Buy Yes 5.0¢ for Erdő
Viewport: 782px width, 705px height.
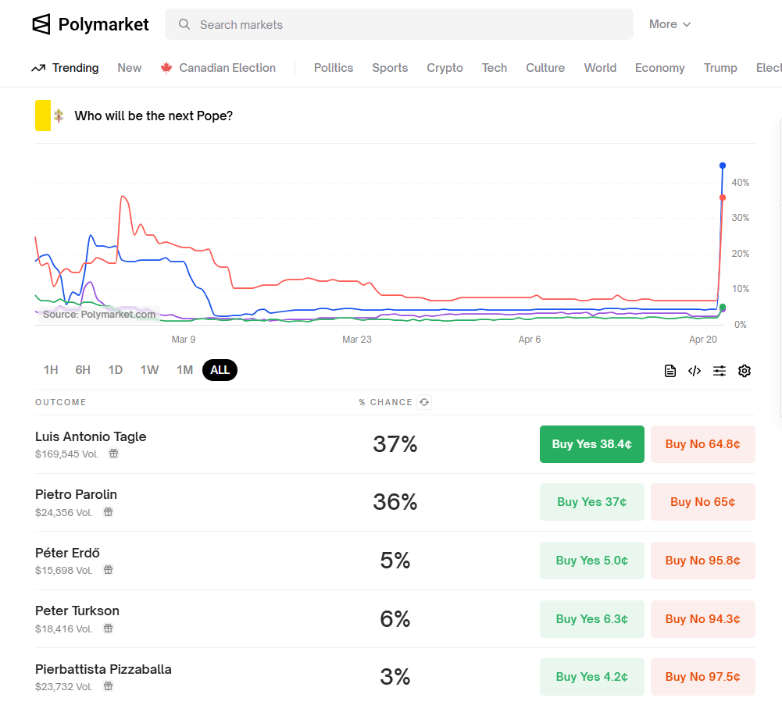pyautogui.click(x=592, y=561)
